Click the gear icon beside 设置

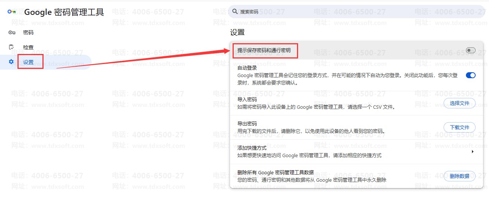click(11, 62)
